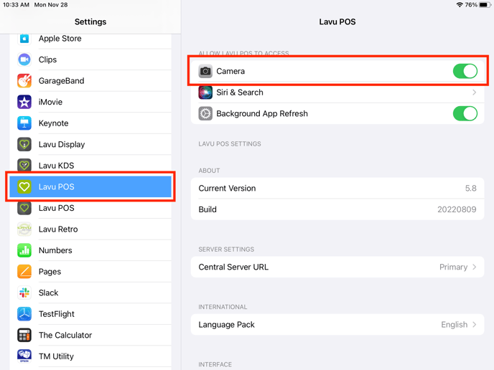
Task: Open Lavu Retro settings row
Action: (90, 229)
